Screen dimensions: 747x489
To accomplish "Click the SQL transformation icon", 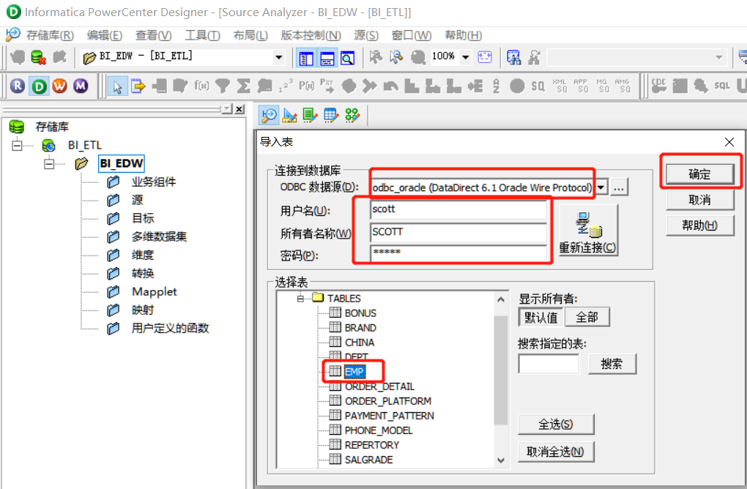I will [x=722, y=86].
